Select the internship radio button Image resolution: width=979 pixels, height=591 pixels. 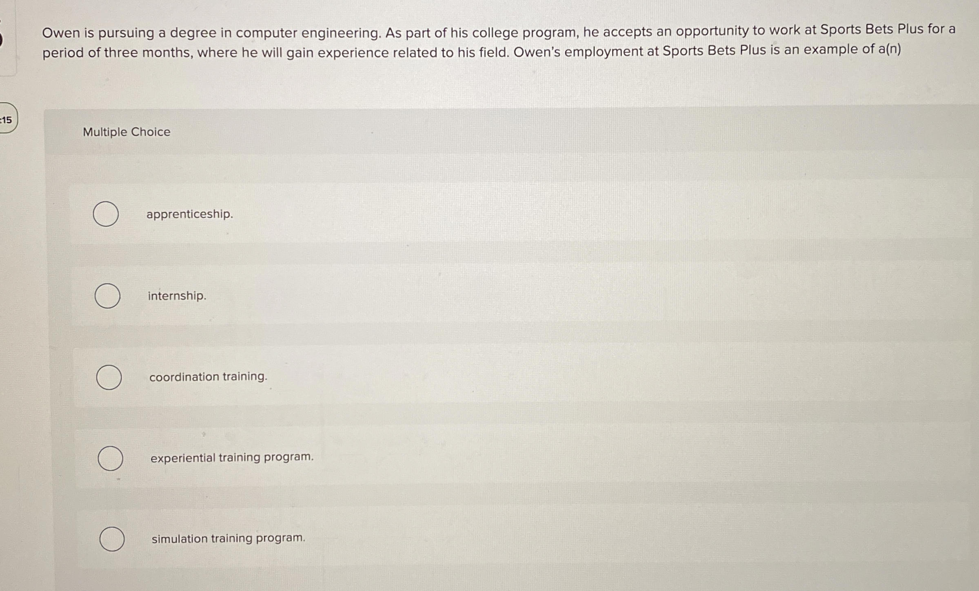click(108, 296)
